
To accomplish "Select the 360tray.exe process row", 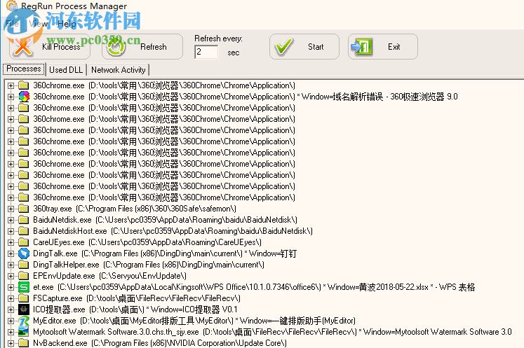I will (x=135, y=209).
